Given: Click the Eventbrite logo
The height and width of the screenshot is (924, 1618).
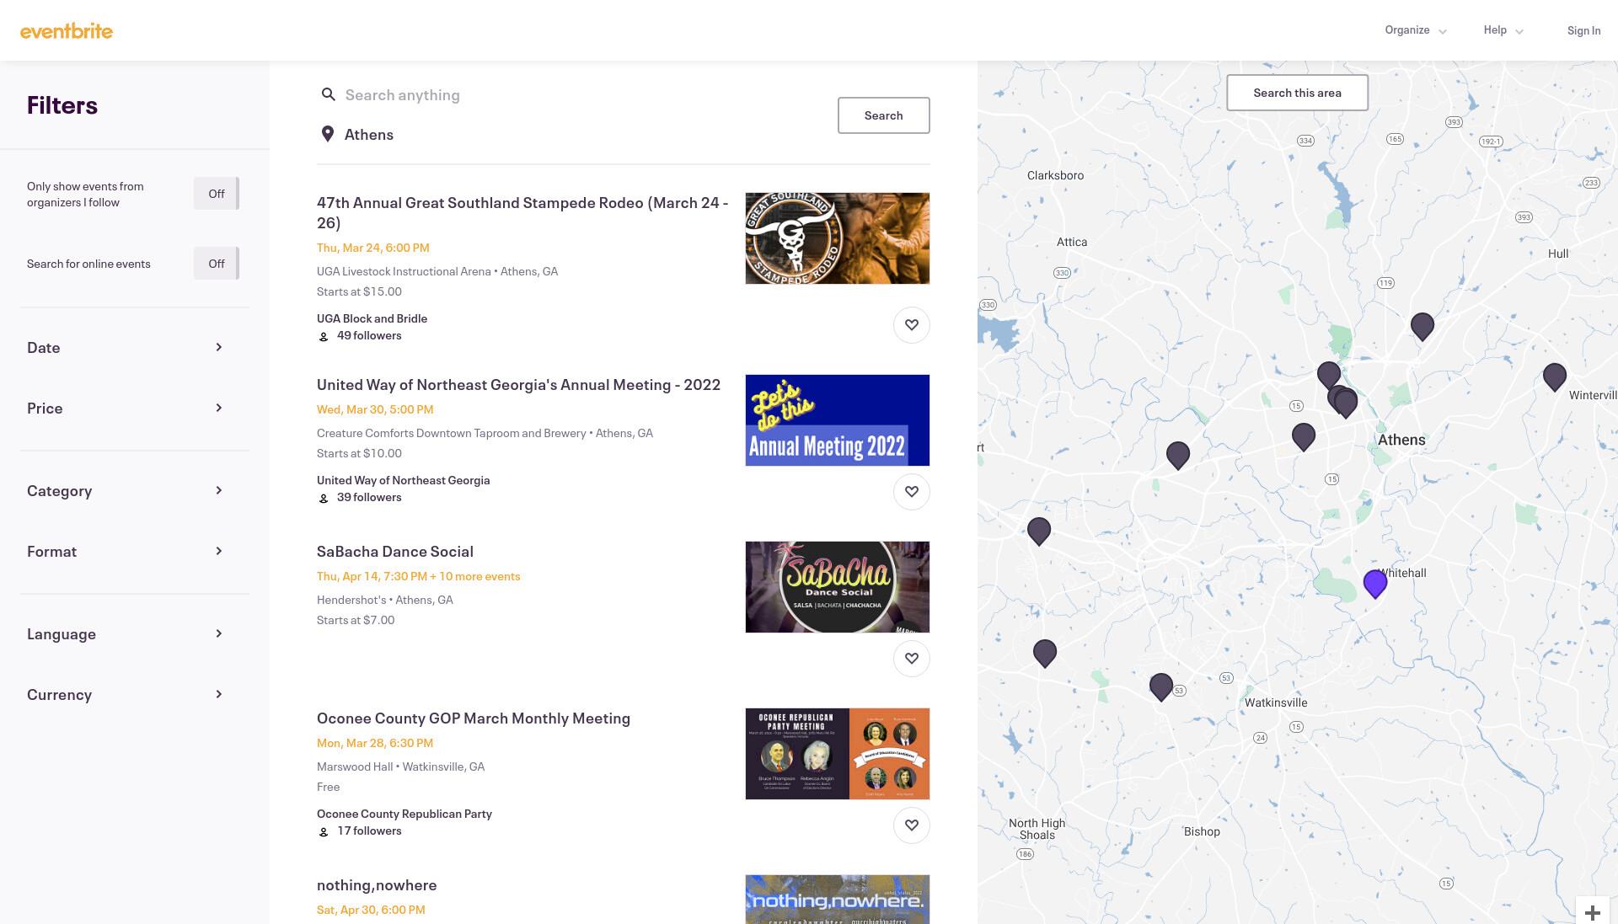Looking at the screenshot, I should click(x=67, y=30).
